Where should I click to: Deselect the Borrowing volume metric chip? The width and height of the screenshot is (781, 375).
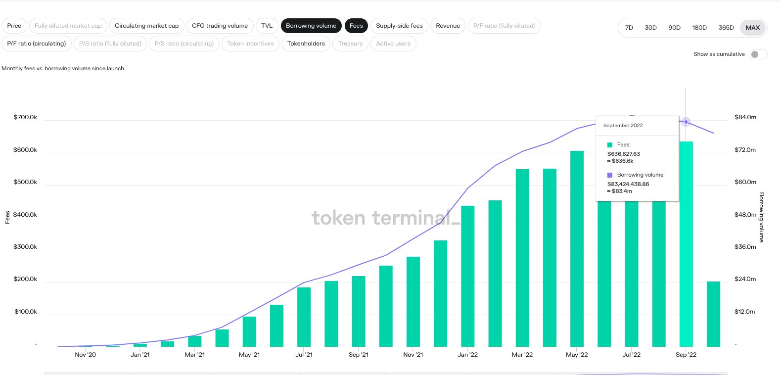(311, 26)
